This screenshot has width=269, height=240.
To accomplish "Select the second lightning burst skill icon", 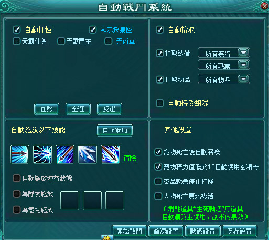I will [x=42, y=154].
